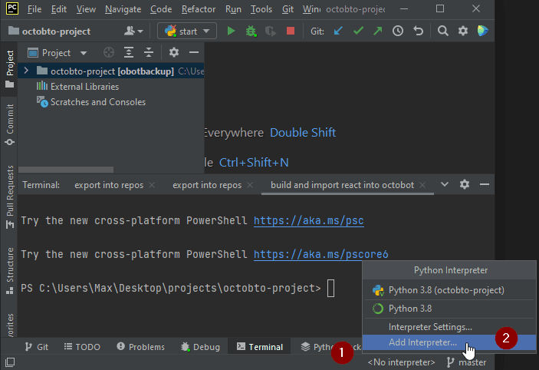
Task: Open Interpreter Settings... from popup
Action: pos(449,327)
